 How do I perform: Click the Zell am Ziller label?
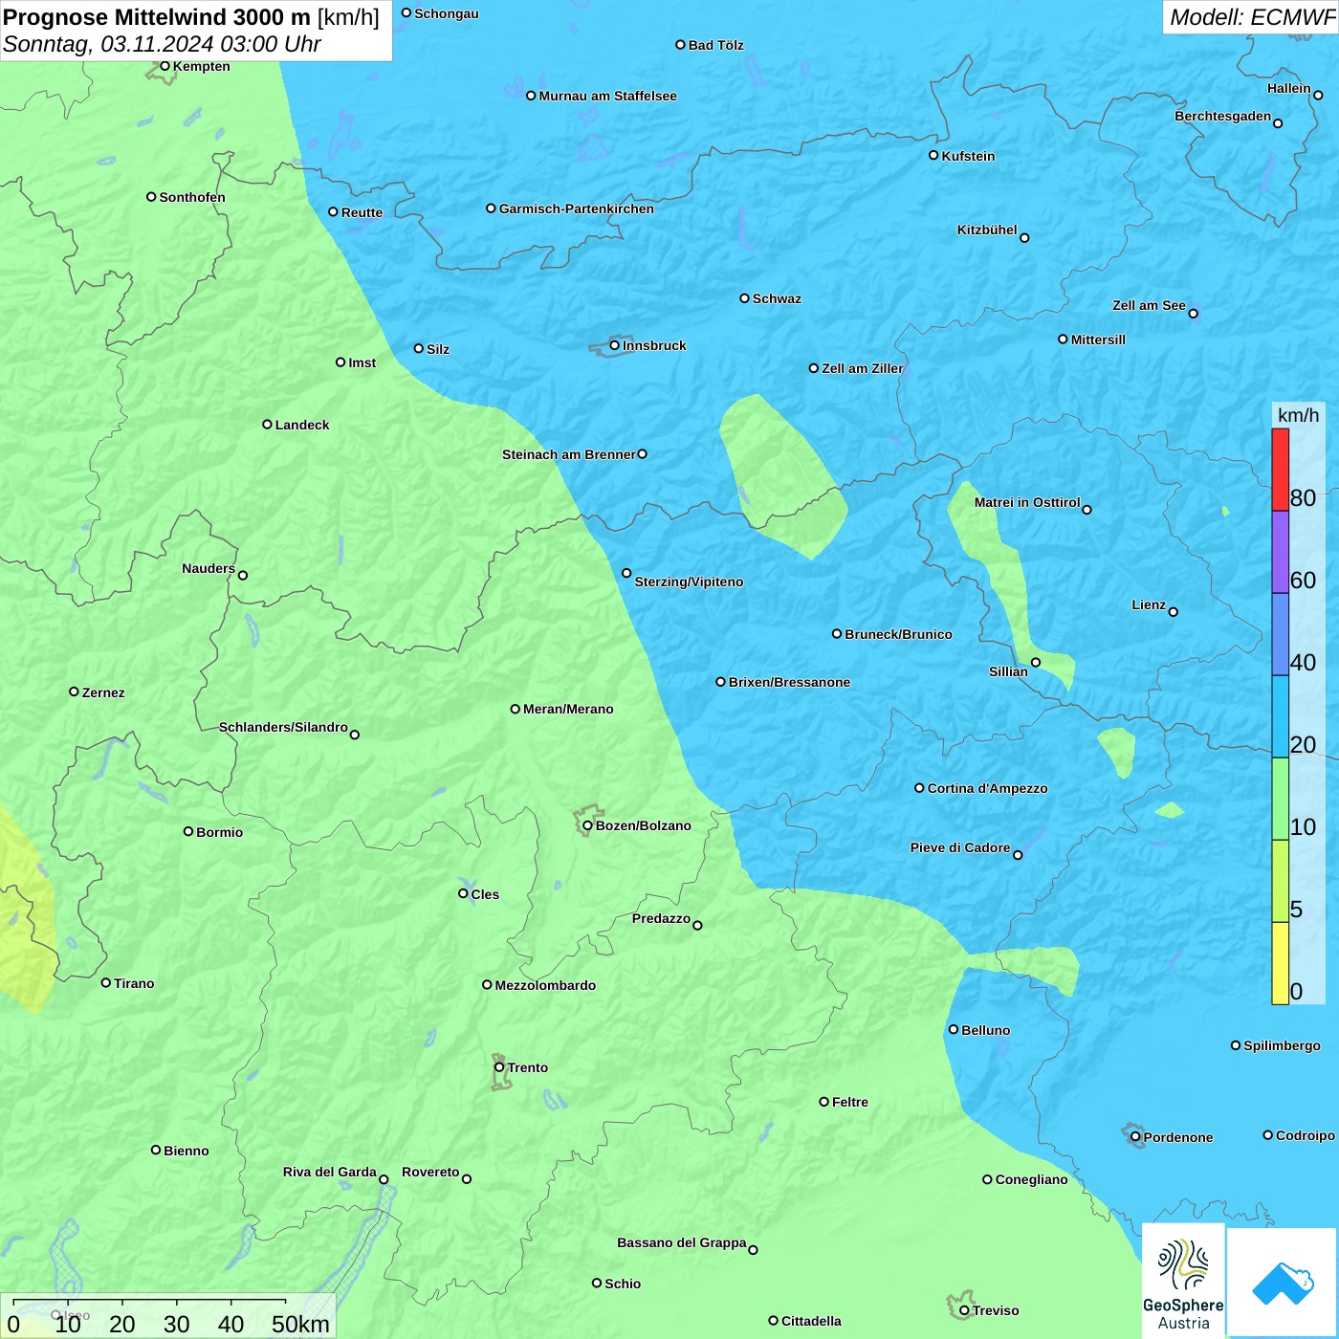click(863, 368)
